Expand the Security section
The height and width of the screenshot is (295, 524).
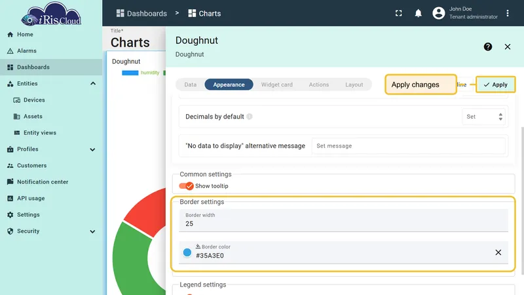(92, 231)
